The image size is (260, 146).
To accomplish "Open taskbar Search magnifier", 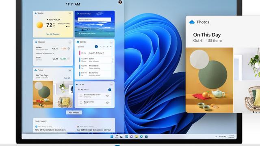I will 117,137.
